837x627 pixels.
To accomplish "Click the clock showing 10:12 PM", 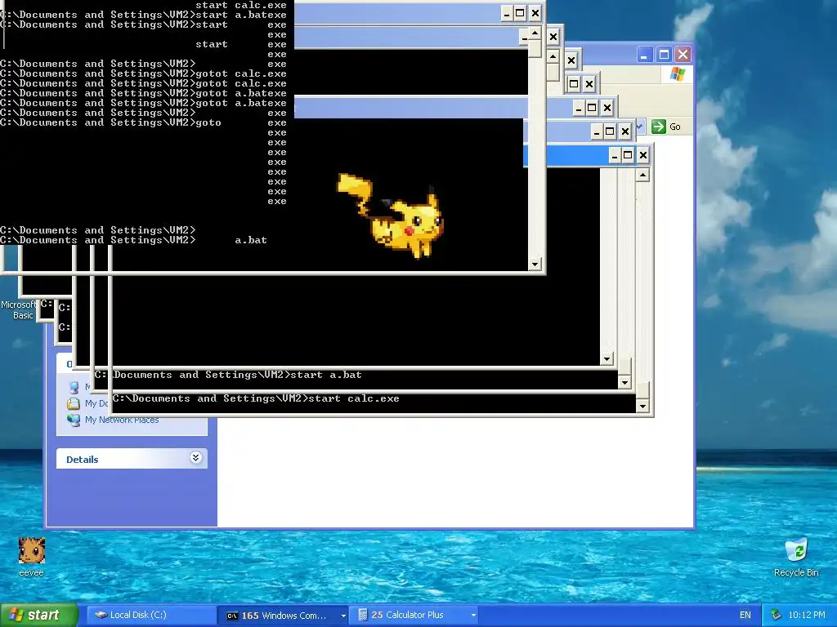I will click(x=807, y=616).
